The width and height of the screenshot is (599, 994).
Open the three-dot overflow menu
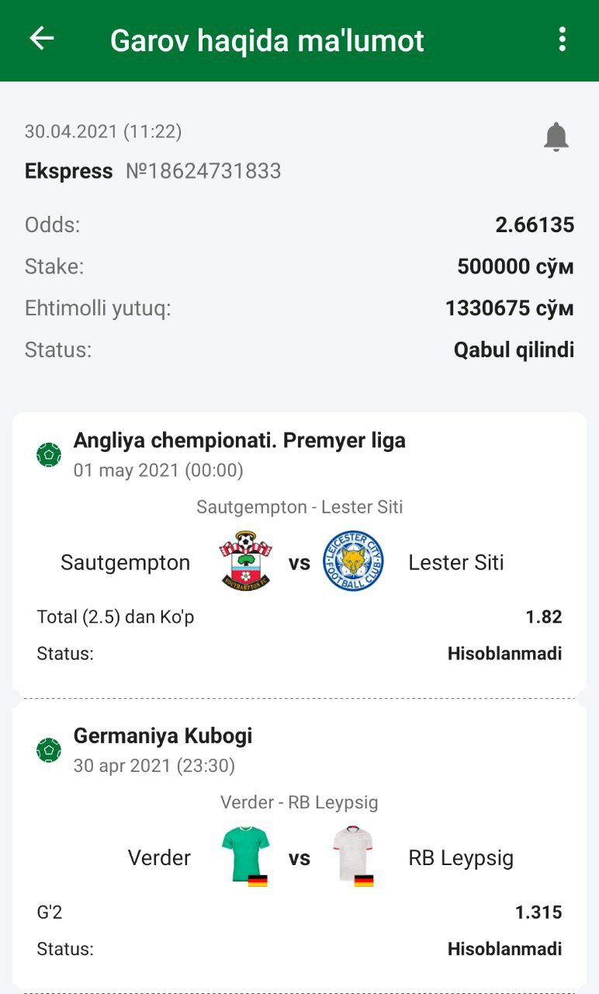pos(562,40)
